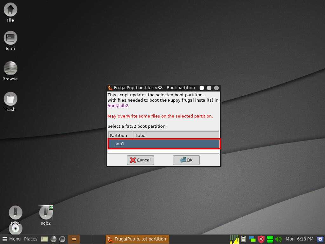This screenshot has width=325, height=244.
Task: Click the network monitors tray icon
Action: tap(252, 239)
